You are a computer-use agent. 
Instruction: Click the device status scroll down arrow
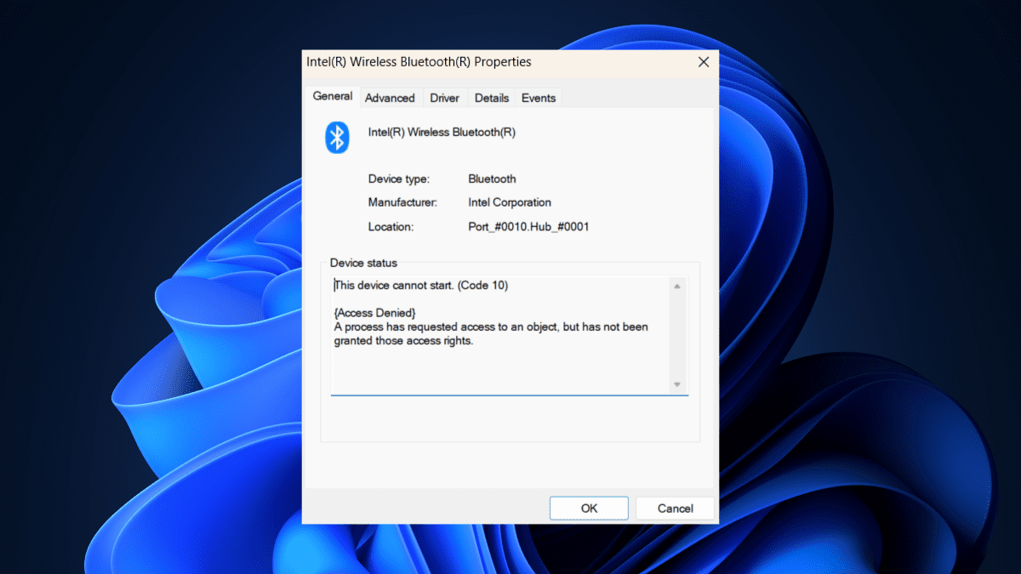[677, 384]
